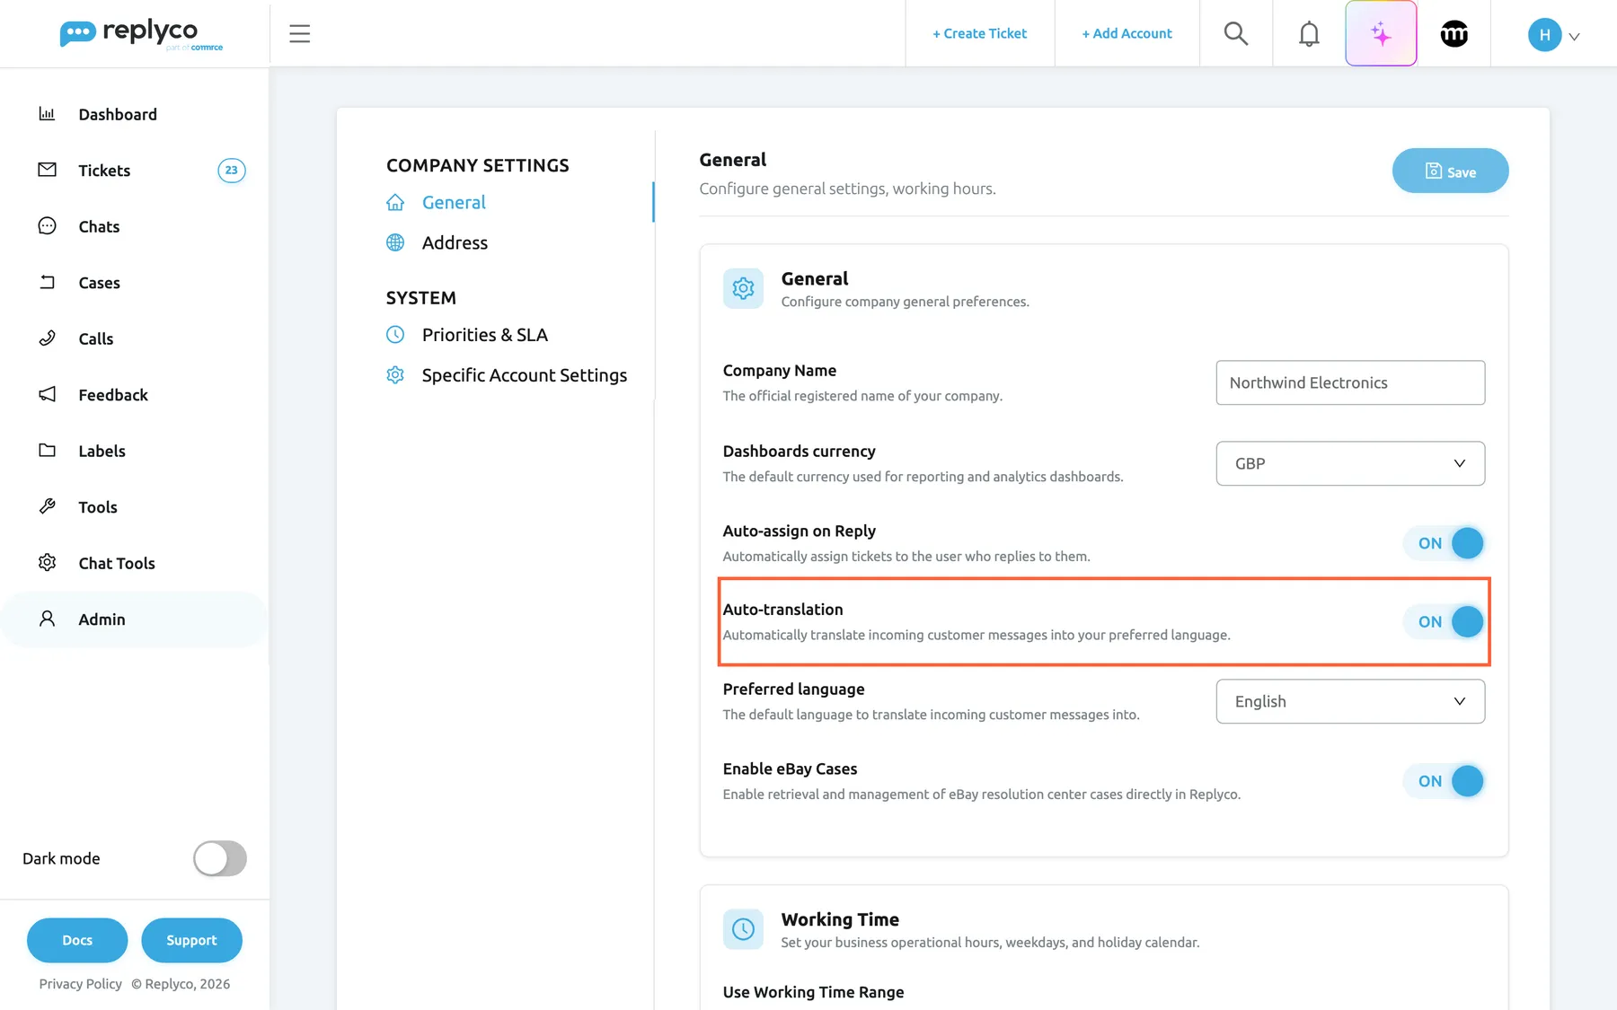Viewport: 1617px width, 1010px height.
Task: Expand the user profile chevron
Action: [x=1574, y=36]
